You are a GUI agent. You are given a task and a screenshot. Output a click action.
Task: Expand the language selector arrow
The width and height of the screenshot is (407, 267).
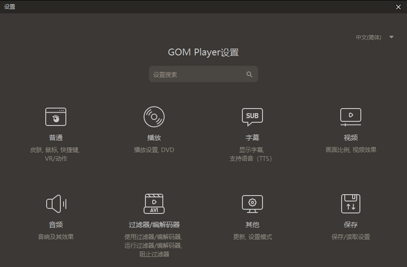click(x=391, y=37)
